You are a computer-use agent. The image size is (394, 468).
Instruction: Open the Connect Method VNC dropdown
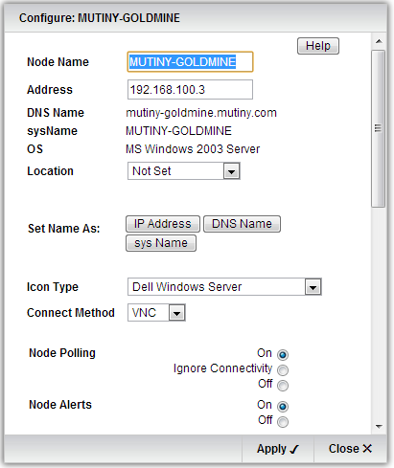pos(156,313)
